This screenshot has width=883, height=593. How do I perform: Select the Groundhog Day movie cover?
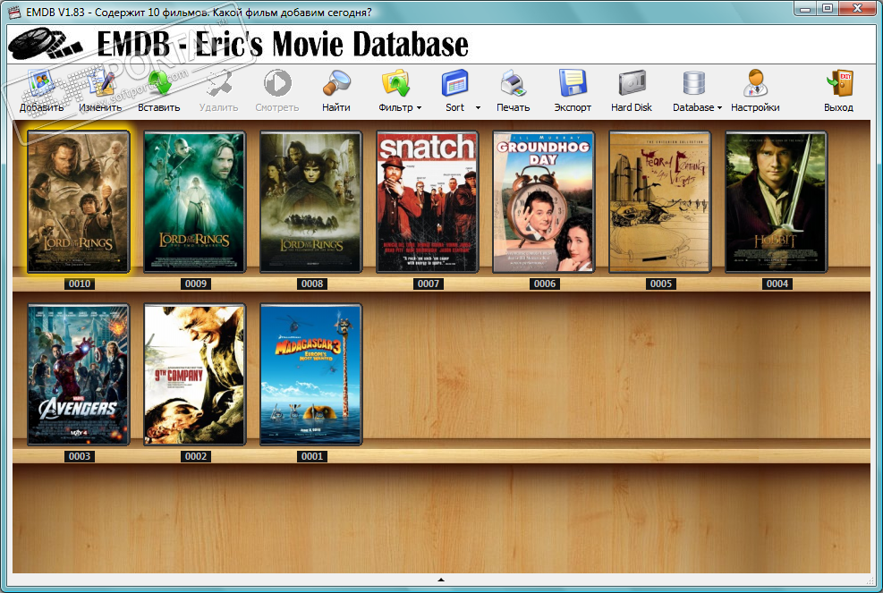[x=543, y=201]
